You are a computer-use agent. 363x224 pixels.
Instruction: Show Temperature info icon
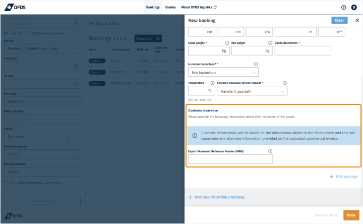pyautogui.click(x=212, y=83)
